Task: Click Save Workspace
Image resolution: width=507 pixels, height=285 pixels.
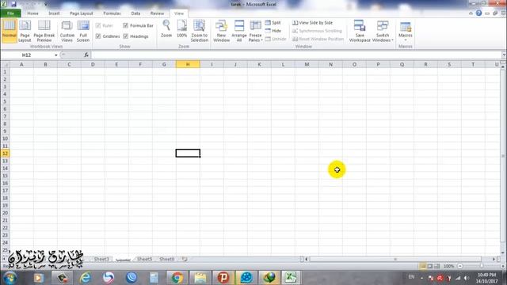Action: point(360,31)
